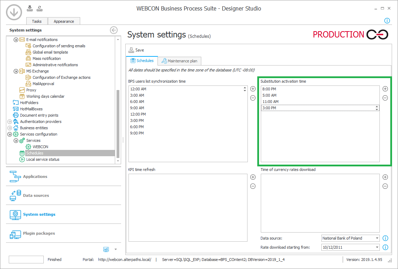Add a new substitution activation time
398x269 pixels.
point(385,89)
